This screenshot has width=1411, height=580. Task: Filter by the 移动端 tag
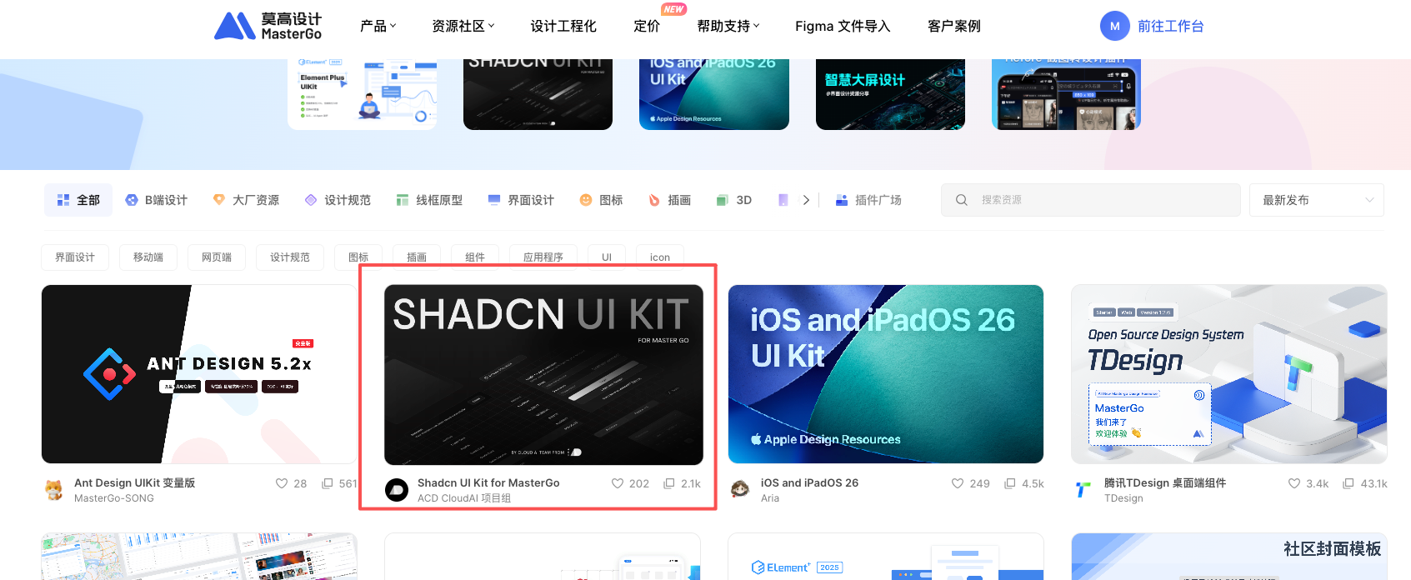(x=148, y=257)
